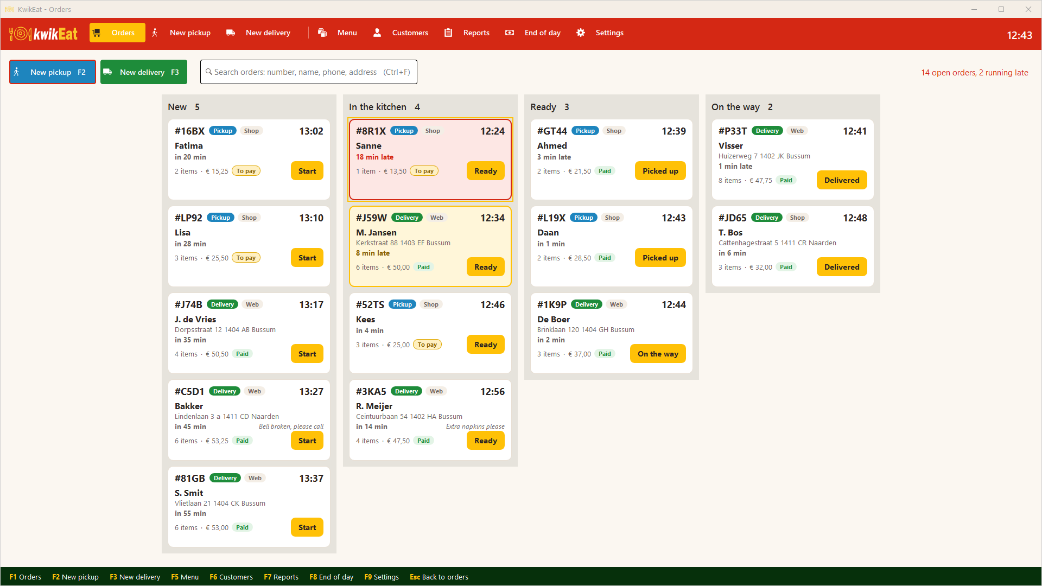This screenshot has height=586, width=1042.
Task: Mark Ahmed's order #GT44 Picked up
Action: pyautogui.click(x=660, y=171)
